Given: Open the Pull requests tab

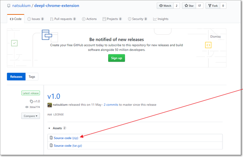Looking at the screenshot, I should 63,19.
